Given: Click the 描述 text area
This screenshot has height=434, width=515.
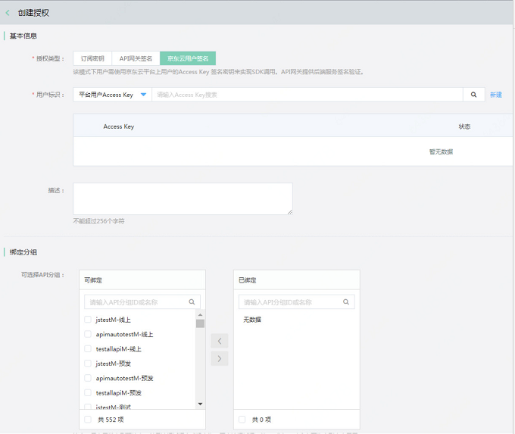Looking at the screenshot, I should (x=183, y=198).
